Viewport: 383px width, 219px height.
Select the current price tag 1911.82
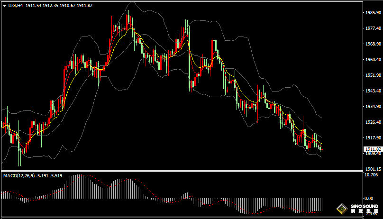pos(373,149)
